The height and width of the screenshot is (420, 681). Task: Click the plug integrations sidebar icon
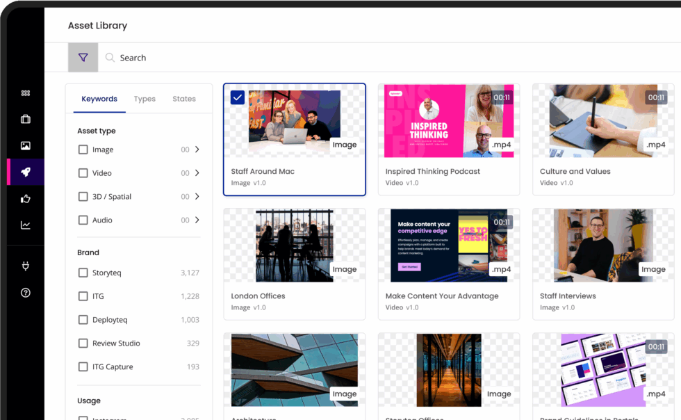[26, 266]
